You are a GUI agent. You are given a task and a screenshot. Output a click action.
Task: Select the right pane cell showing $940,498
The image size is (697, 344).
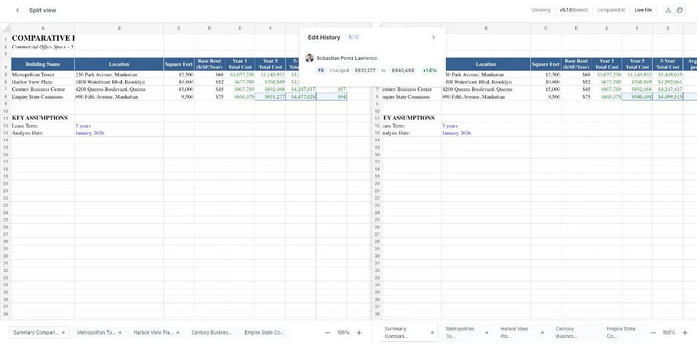click(637, 97)
